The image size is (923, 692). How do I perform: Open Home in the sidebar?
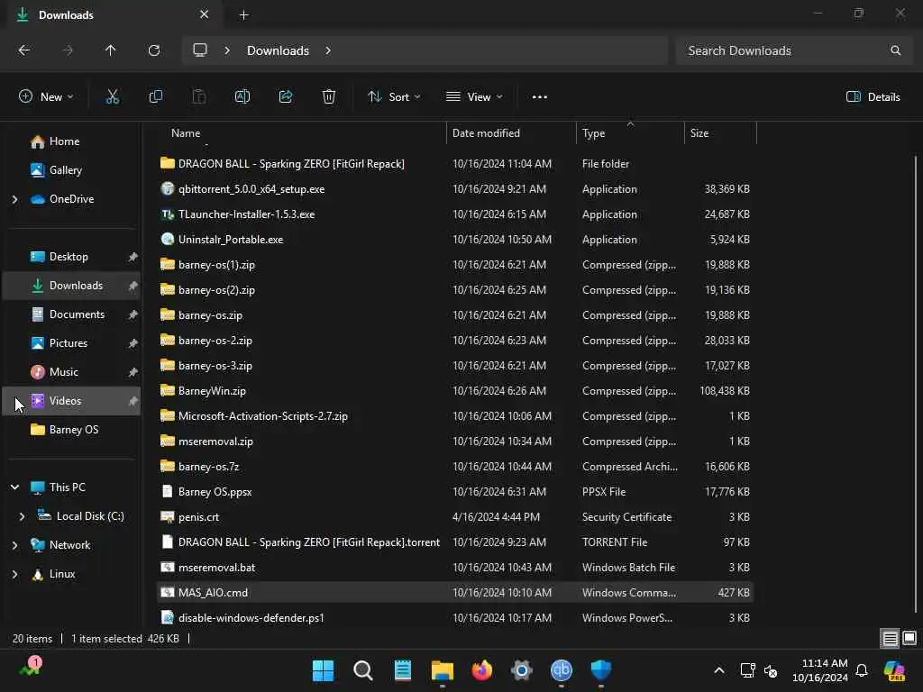72,141
